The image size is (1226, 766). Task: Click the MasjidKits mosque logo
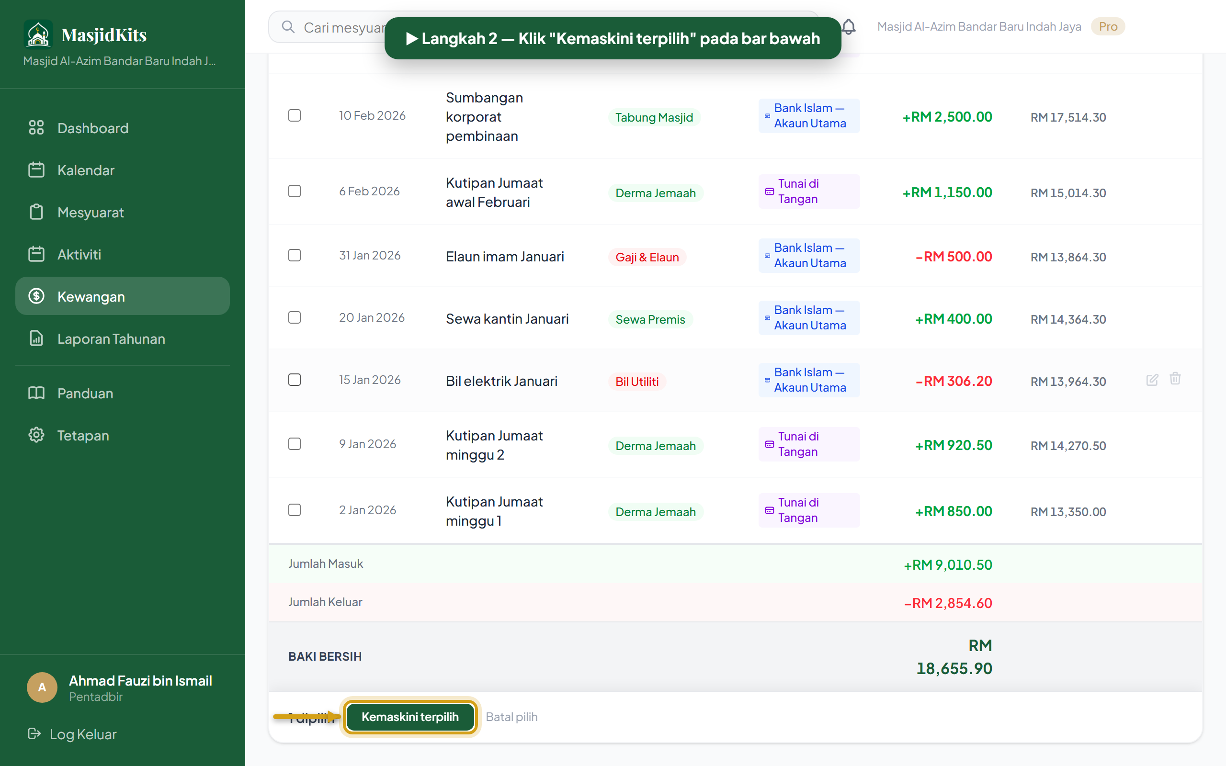tap(38, 34)
